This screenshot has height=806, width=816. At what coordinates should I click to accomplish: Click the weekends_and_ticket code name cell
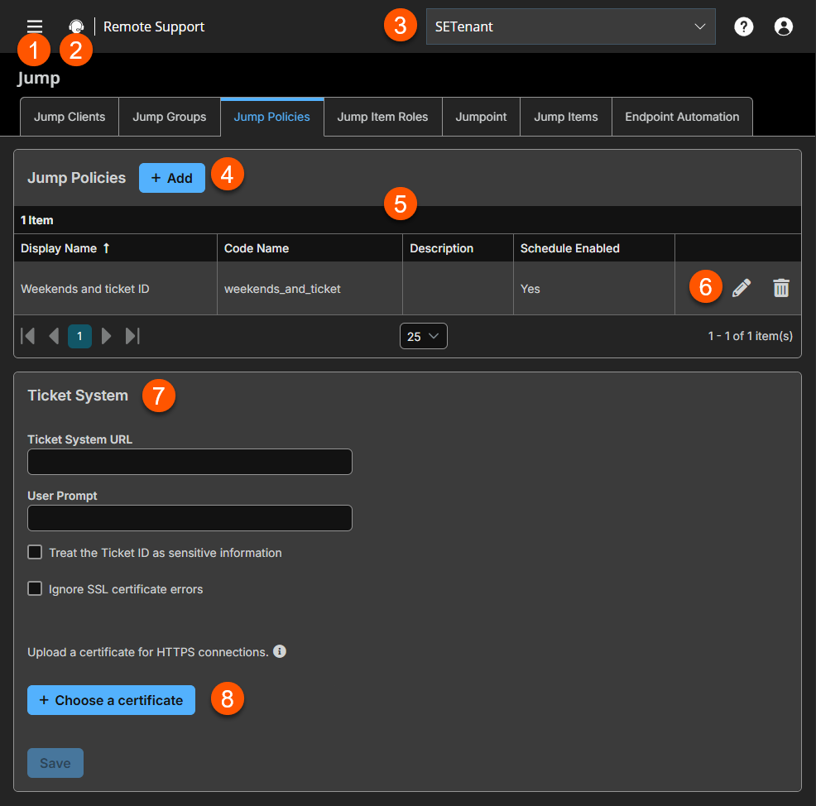(310, 289)
